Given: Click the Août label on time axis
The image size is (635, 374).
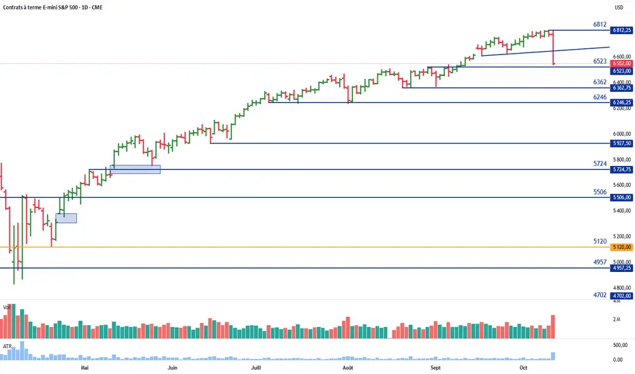Looking at the screenshot, I should 347,367.
